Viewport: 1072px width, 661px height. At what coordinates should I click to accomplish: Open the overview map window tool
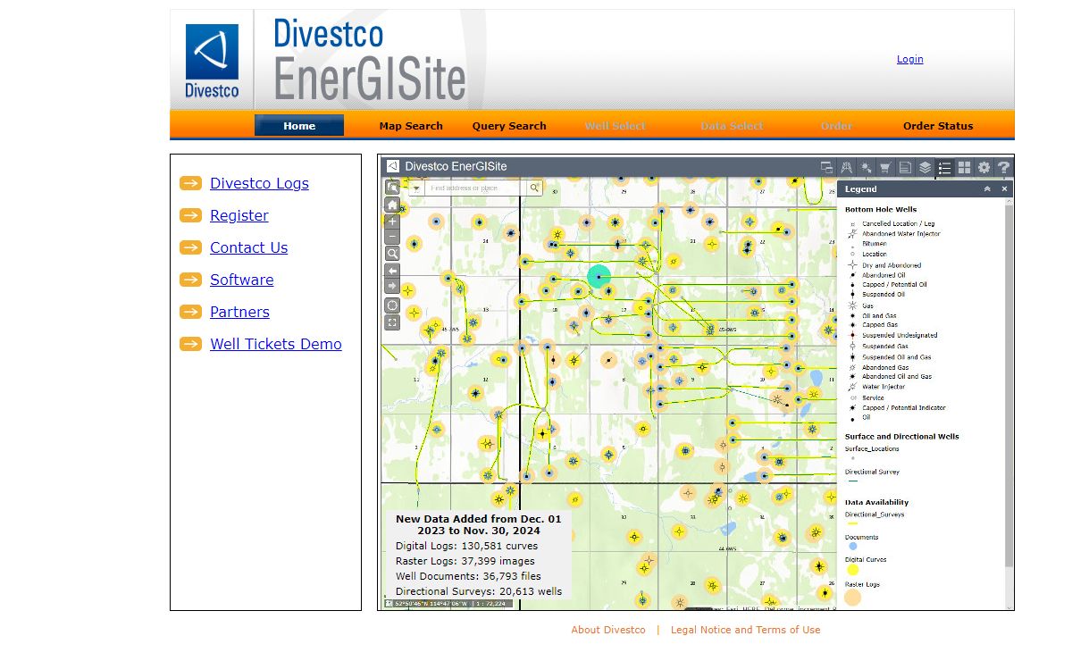pos(827,167)
